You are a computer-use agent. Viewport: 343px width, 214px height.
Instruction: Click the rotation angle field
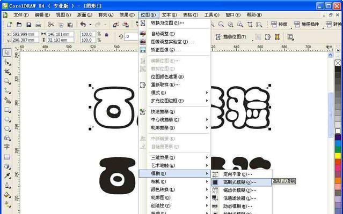131,36
